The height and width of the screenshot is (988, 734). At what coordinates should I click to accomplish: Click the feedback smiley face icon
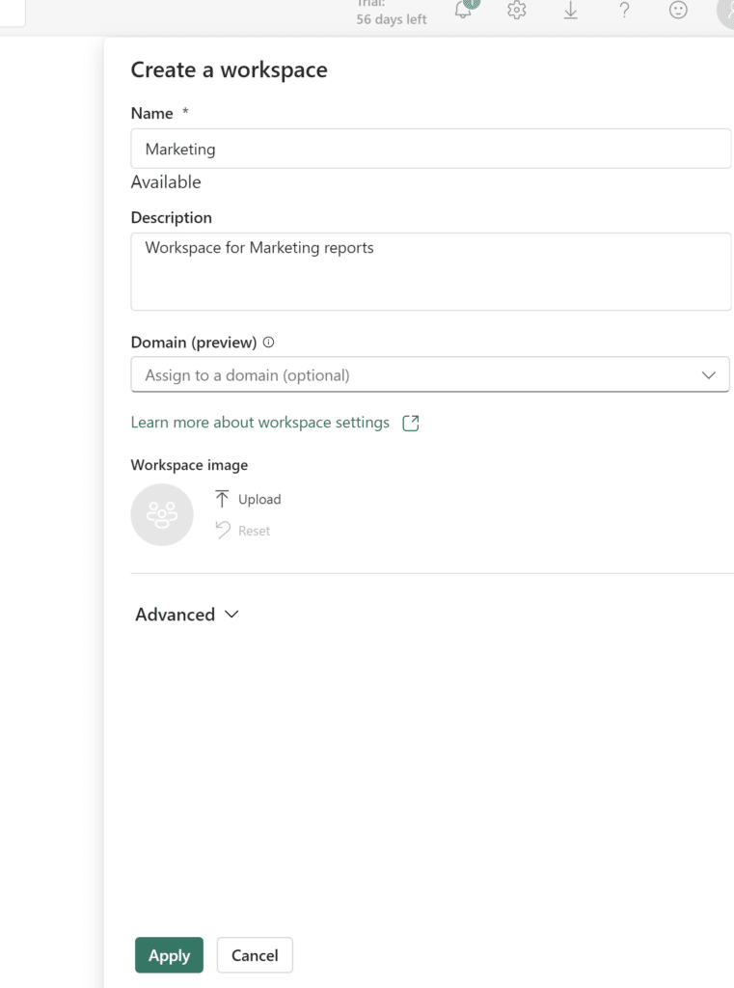pyautogui.click(x=678, y=11)
